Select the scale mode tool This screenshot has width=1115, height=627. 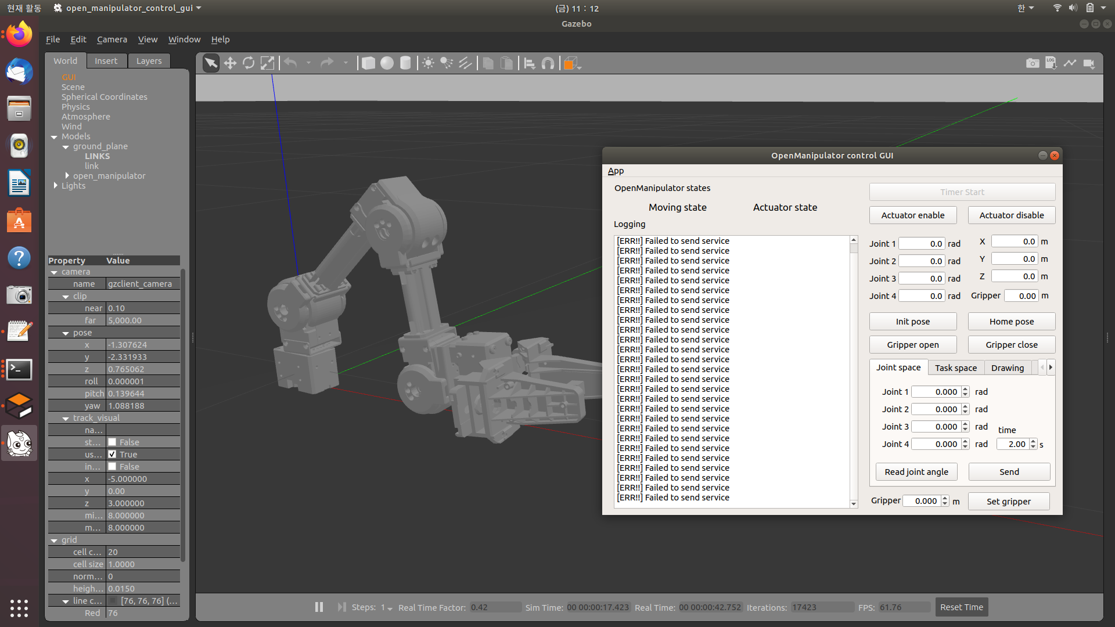[267, 63]
